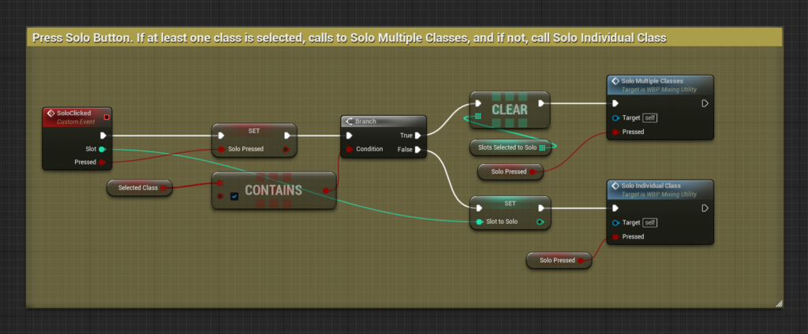This screenshot has width=808, height=334.
Task: Click the Pressed pin on Solo Individual Class
Action: (616, 236)
